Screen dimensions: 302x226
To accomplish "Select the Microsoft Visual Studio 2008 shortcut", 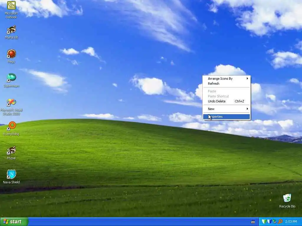I will point(12,107).
